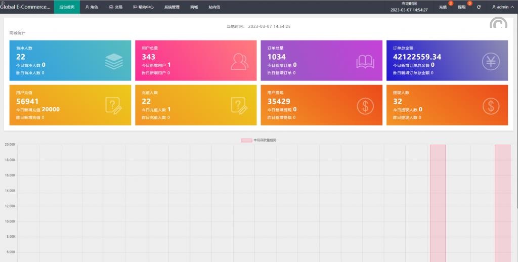Open the 商城 menu
Viewport: 518px width, 262px height.
click(x=194, y=7)
